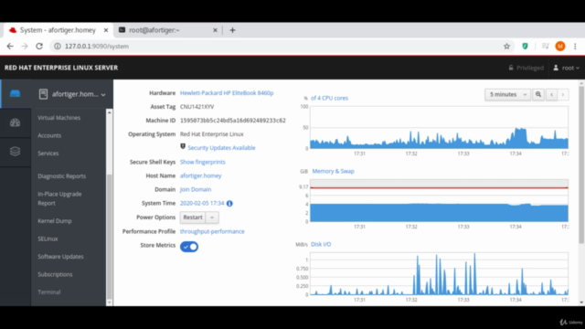Open Hewlett-Packard HP EliteBook 8460p link
This screenshot has height=329, width=585.
227,93
